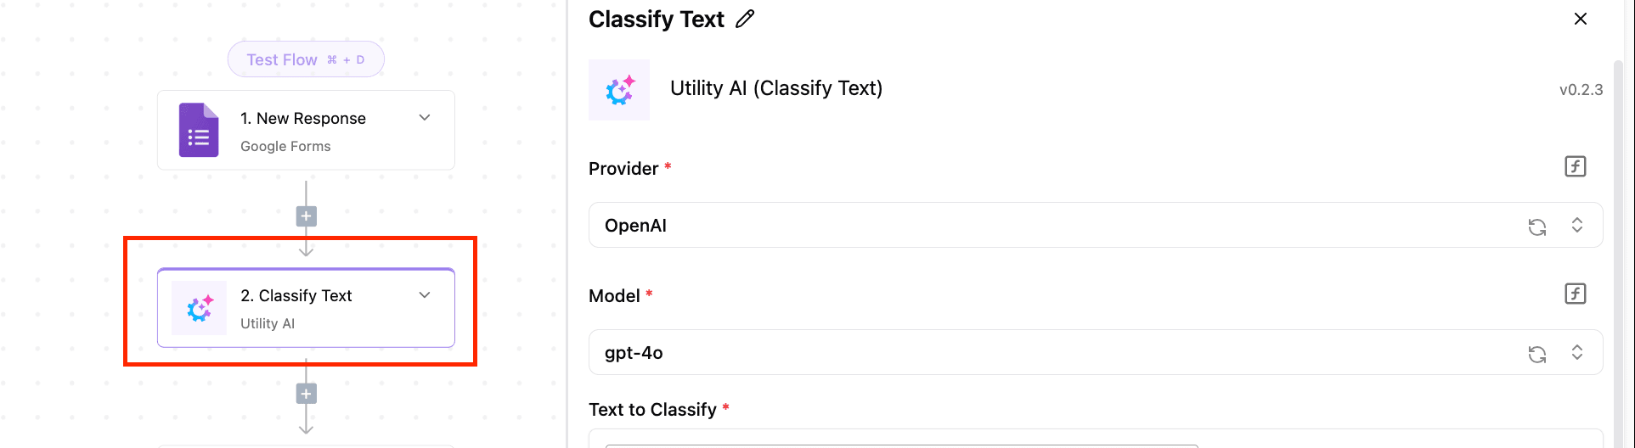
Task: Toggle dynamic value mode for Model
Action: (1575, 294)
